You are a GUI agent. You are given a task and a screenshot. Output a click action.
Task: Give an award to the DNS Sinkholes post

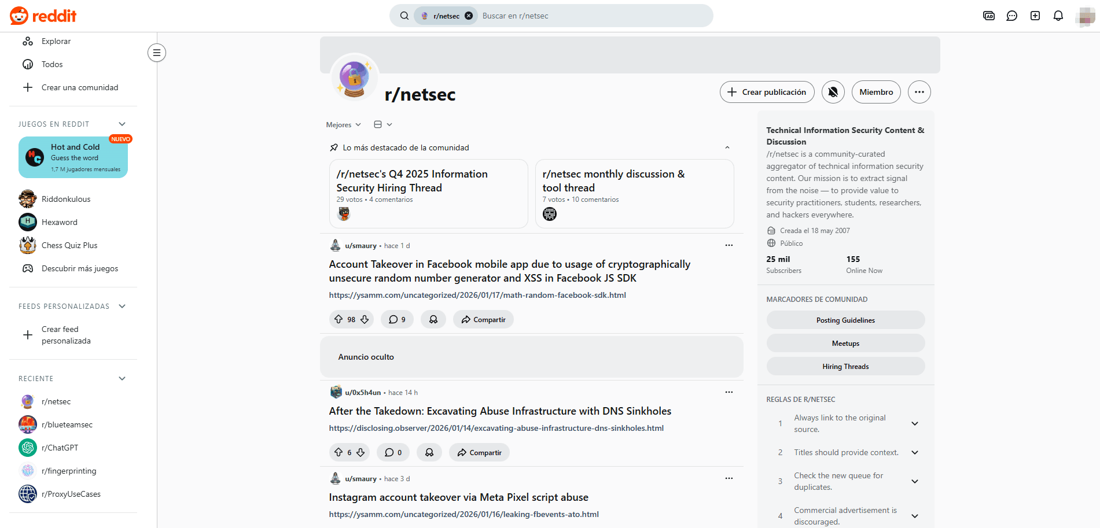(x=429, y=452)
